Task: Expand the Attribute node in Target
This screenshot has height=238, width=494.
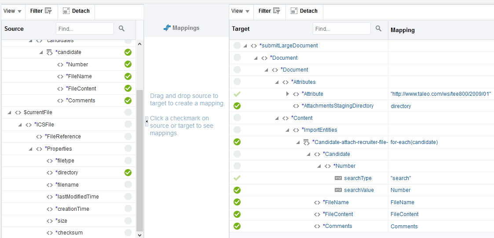Action: tap(287, 94)
